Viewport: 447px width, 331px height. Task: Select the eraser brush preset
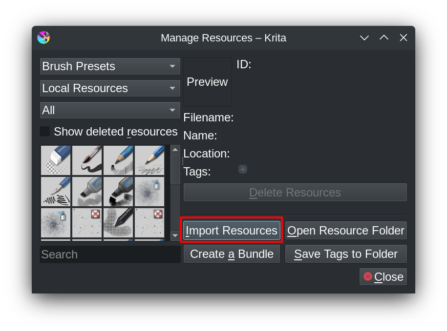(x=56, y=160)
